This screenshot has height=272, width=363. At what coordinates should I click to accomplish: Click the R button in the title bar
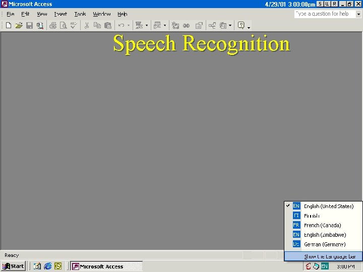click(x=335, y=4)
